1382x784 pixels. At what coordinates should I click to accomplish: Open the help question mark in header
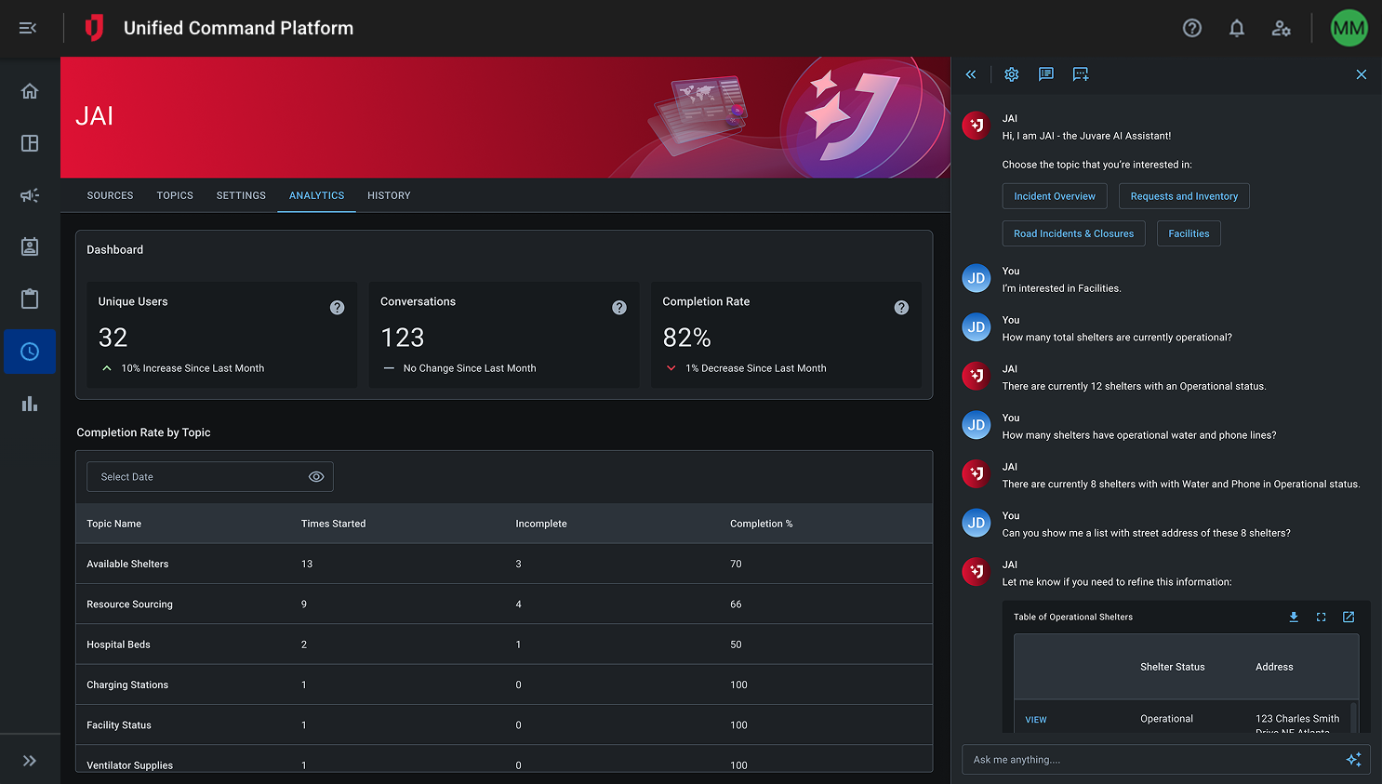1191,28
